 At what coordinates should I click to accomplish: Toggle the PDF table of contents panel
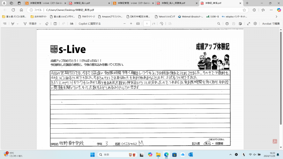[x=5, y=24]
